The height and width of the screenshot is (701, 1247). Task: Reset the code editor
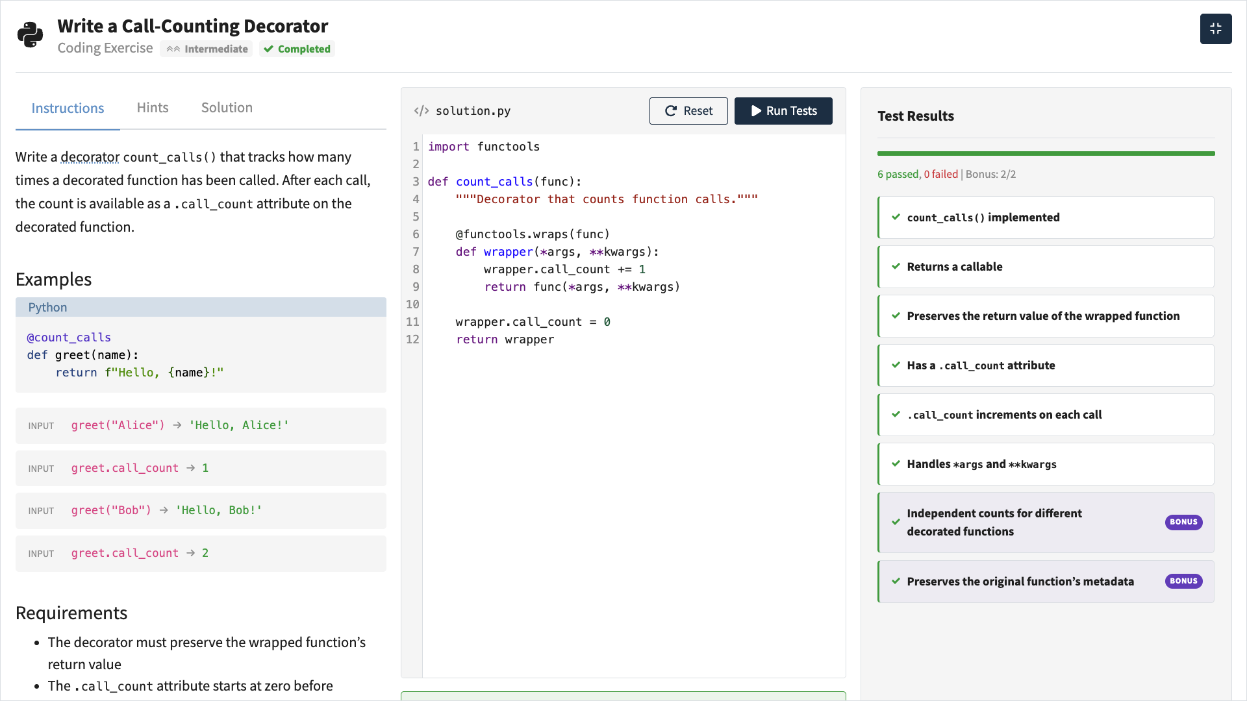pos(688,111)
